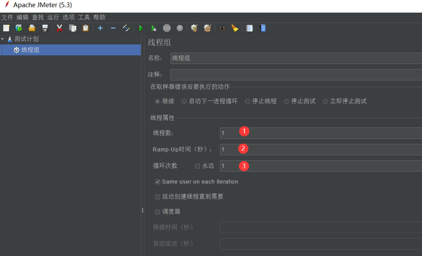Open the Function helper list icon
The height and width of the screenshot is (256, 422).
[250, 28]
